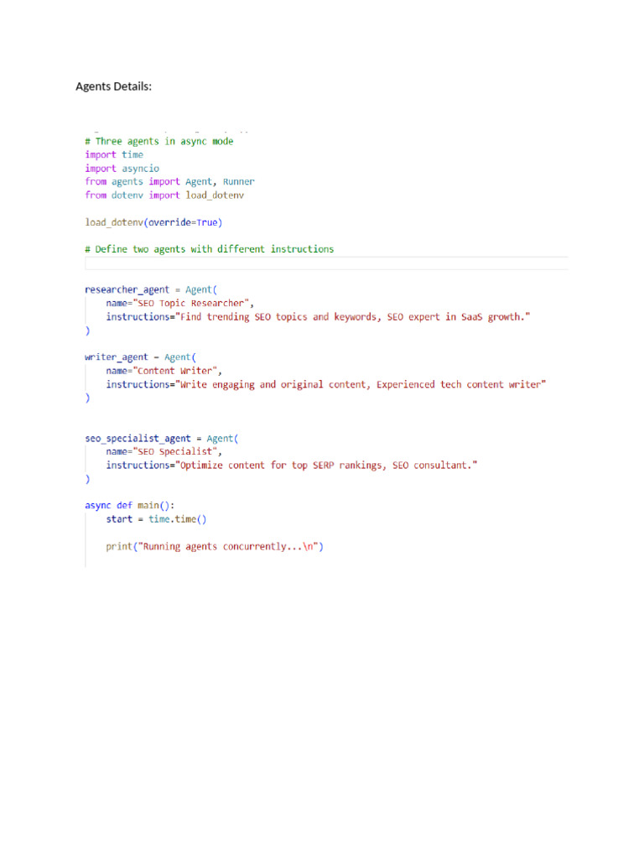Click the Three agents in async mode comment

coord(158,141)
